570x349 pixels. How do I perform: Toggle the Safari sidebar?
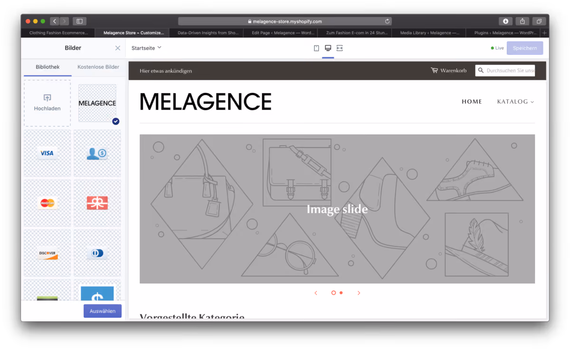click(79, 21)
